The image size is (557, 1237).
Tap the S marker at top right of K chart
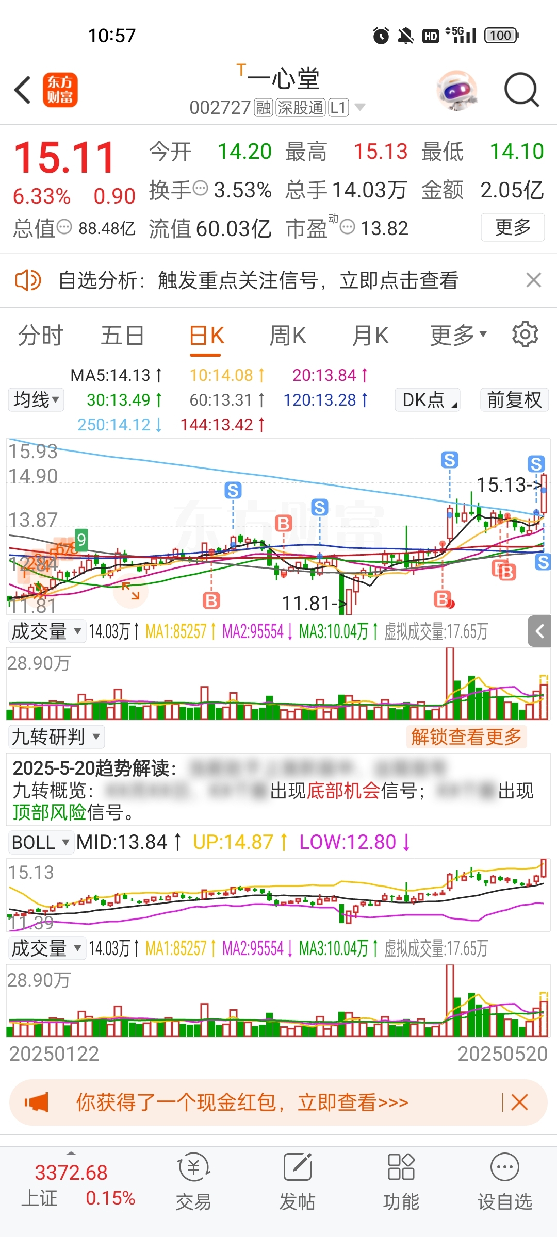(536, 464)
